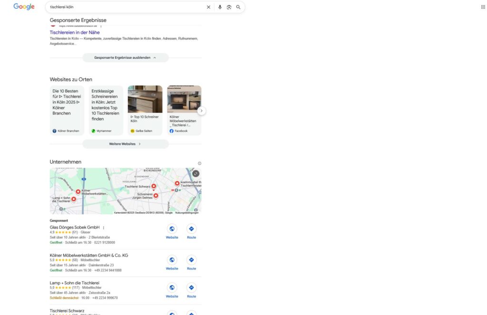Open Google Lens via the camera icon
Image resolution: width=487 pixels, height=315 pixels.
pos(229,7)
